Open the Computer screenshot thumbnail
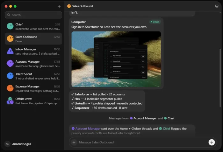 (x=116, y=59)
